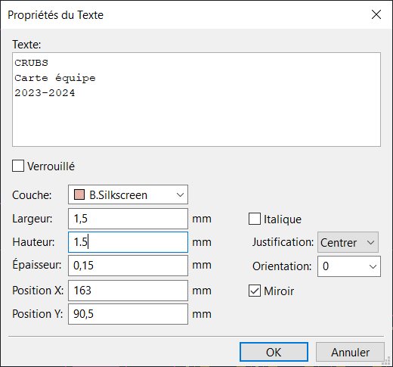
Task: Click the '2023-2024' line in text box
Action: [45, 93]
